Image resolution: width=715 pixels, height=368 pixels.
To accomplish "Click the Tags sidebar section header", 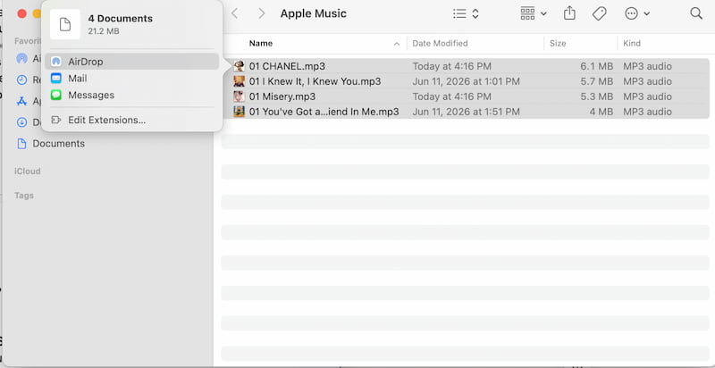I will click(x=24, y=196).
